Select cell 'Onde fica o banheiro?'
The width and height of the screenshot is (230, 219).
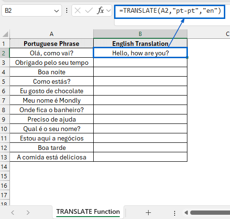tap(52, 110)
